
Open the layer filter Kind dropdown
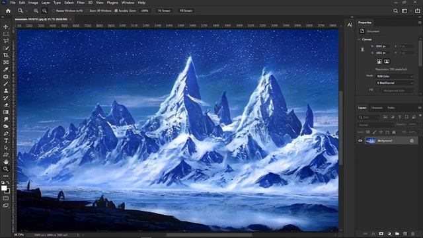(x=369, y=117)
